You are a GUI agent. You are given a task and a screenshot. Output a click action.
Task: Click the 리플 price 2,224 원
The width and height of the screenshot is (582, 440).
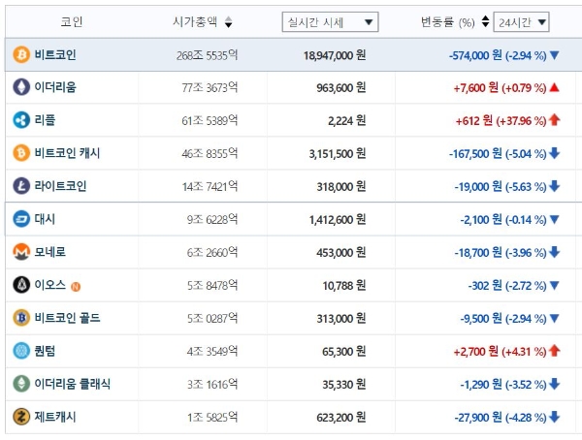tap(346, 120)
